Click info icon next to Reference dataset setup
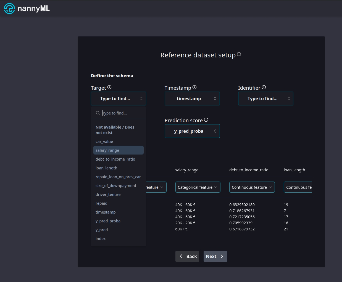Image resolution: width=342 pixels, height=282 pixels. (x=239, y=54)
